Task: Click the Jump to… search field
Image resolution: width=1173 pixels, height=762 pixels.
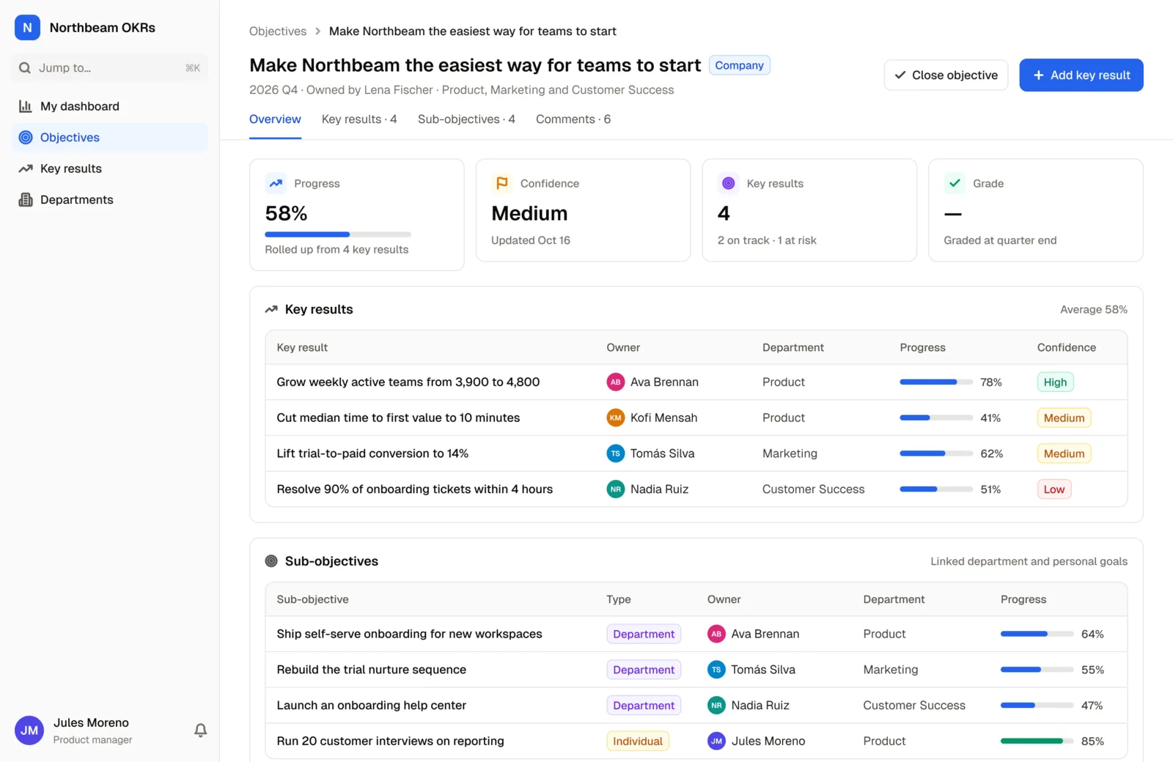Action: [110, 68]
